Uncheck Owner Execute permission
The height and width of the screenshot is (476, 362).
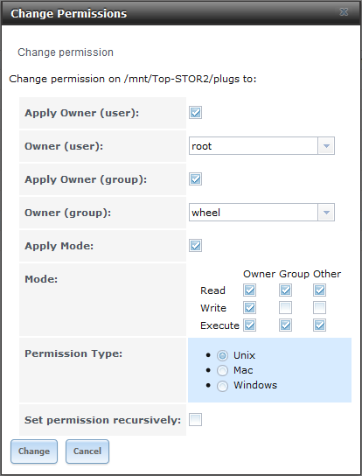pos(249,325)
